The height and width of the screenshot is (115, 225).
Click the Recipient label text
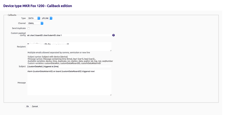coord(21,47)
